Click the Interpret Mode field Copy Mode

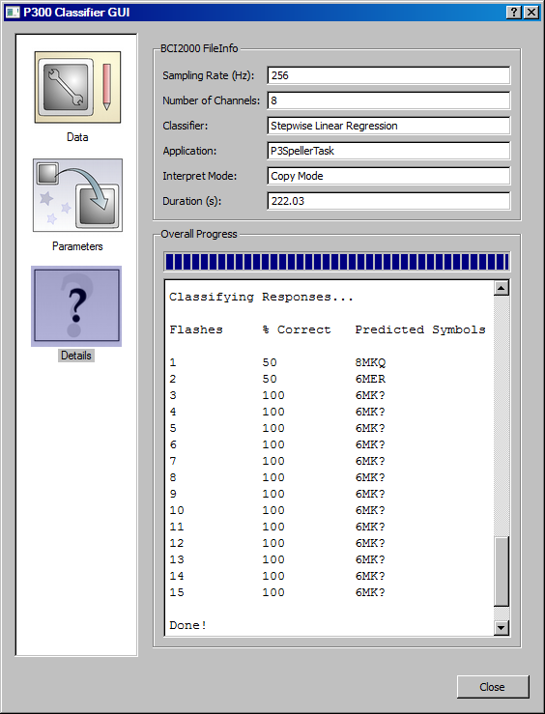click(388, 176)
